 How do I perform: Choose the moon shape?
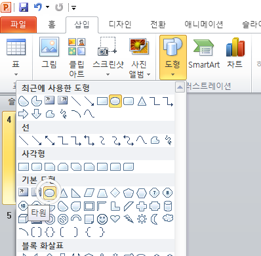click(x=155, y=219)
